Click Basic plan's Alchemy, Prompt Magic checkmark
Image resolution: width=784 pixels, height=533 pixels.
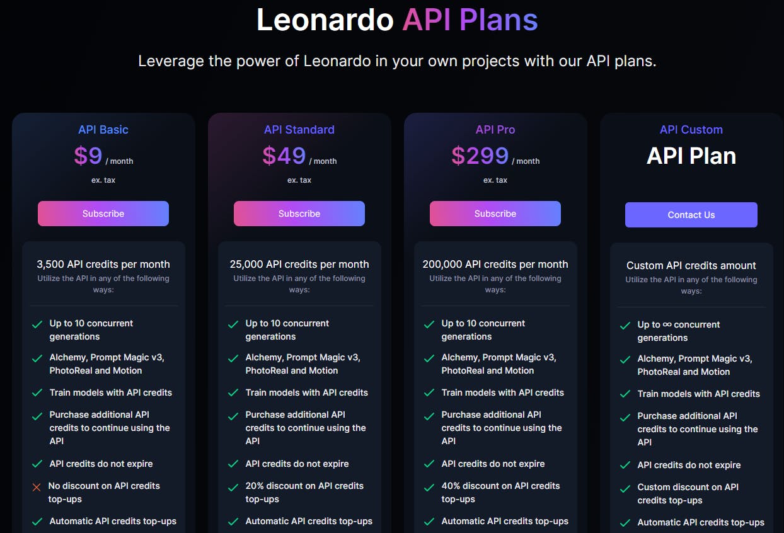pyautogui.click(x=37, y=358)
